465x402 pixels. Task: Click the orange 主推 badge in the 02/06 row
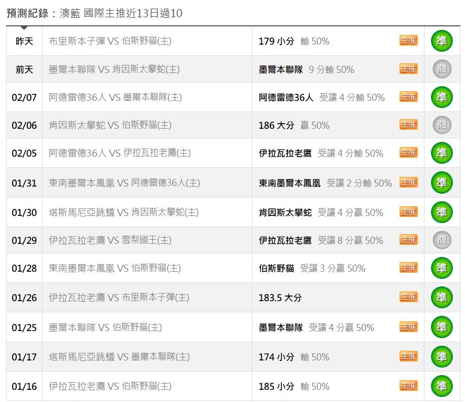tap(409, 125)
